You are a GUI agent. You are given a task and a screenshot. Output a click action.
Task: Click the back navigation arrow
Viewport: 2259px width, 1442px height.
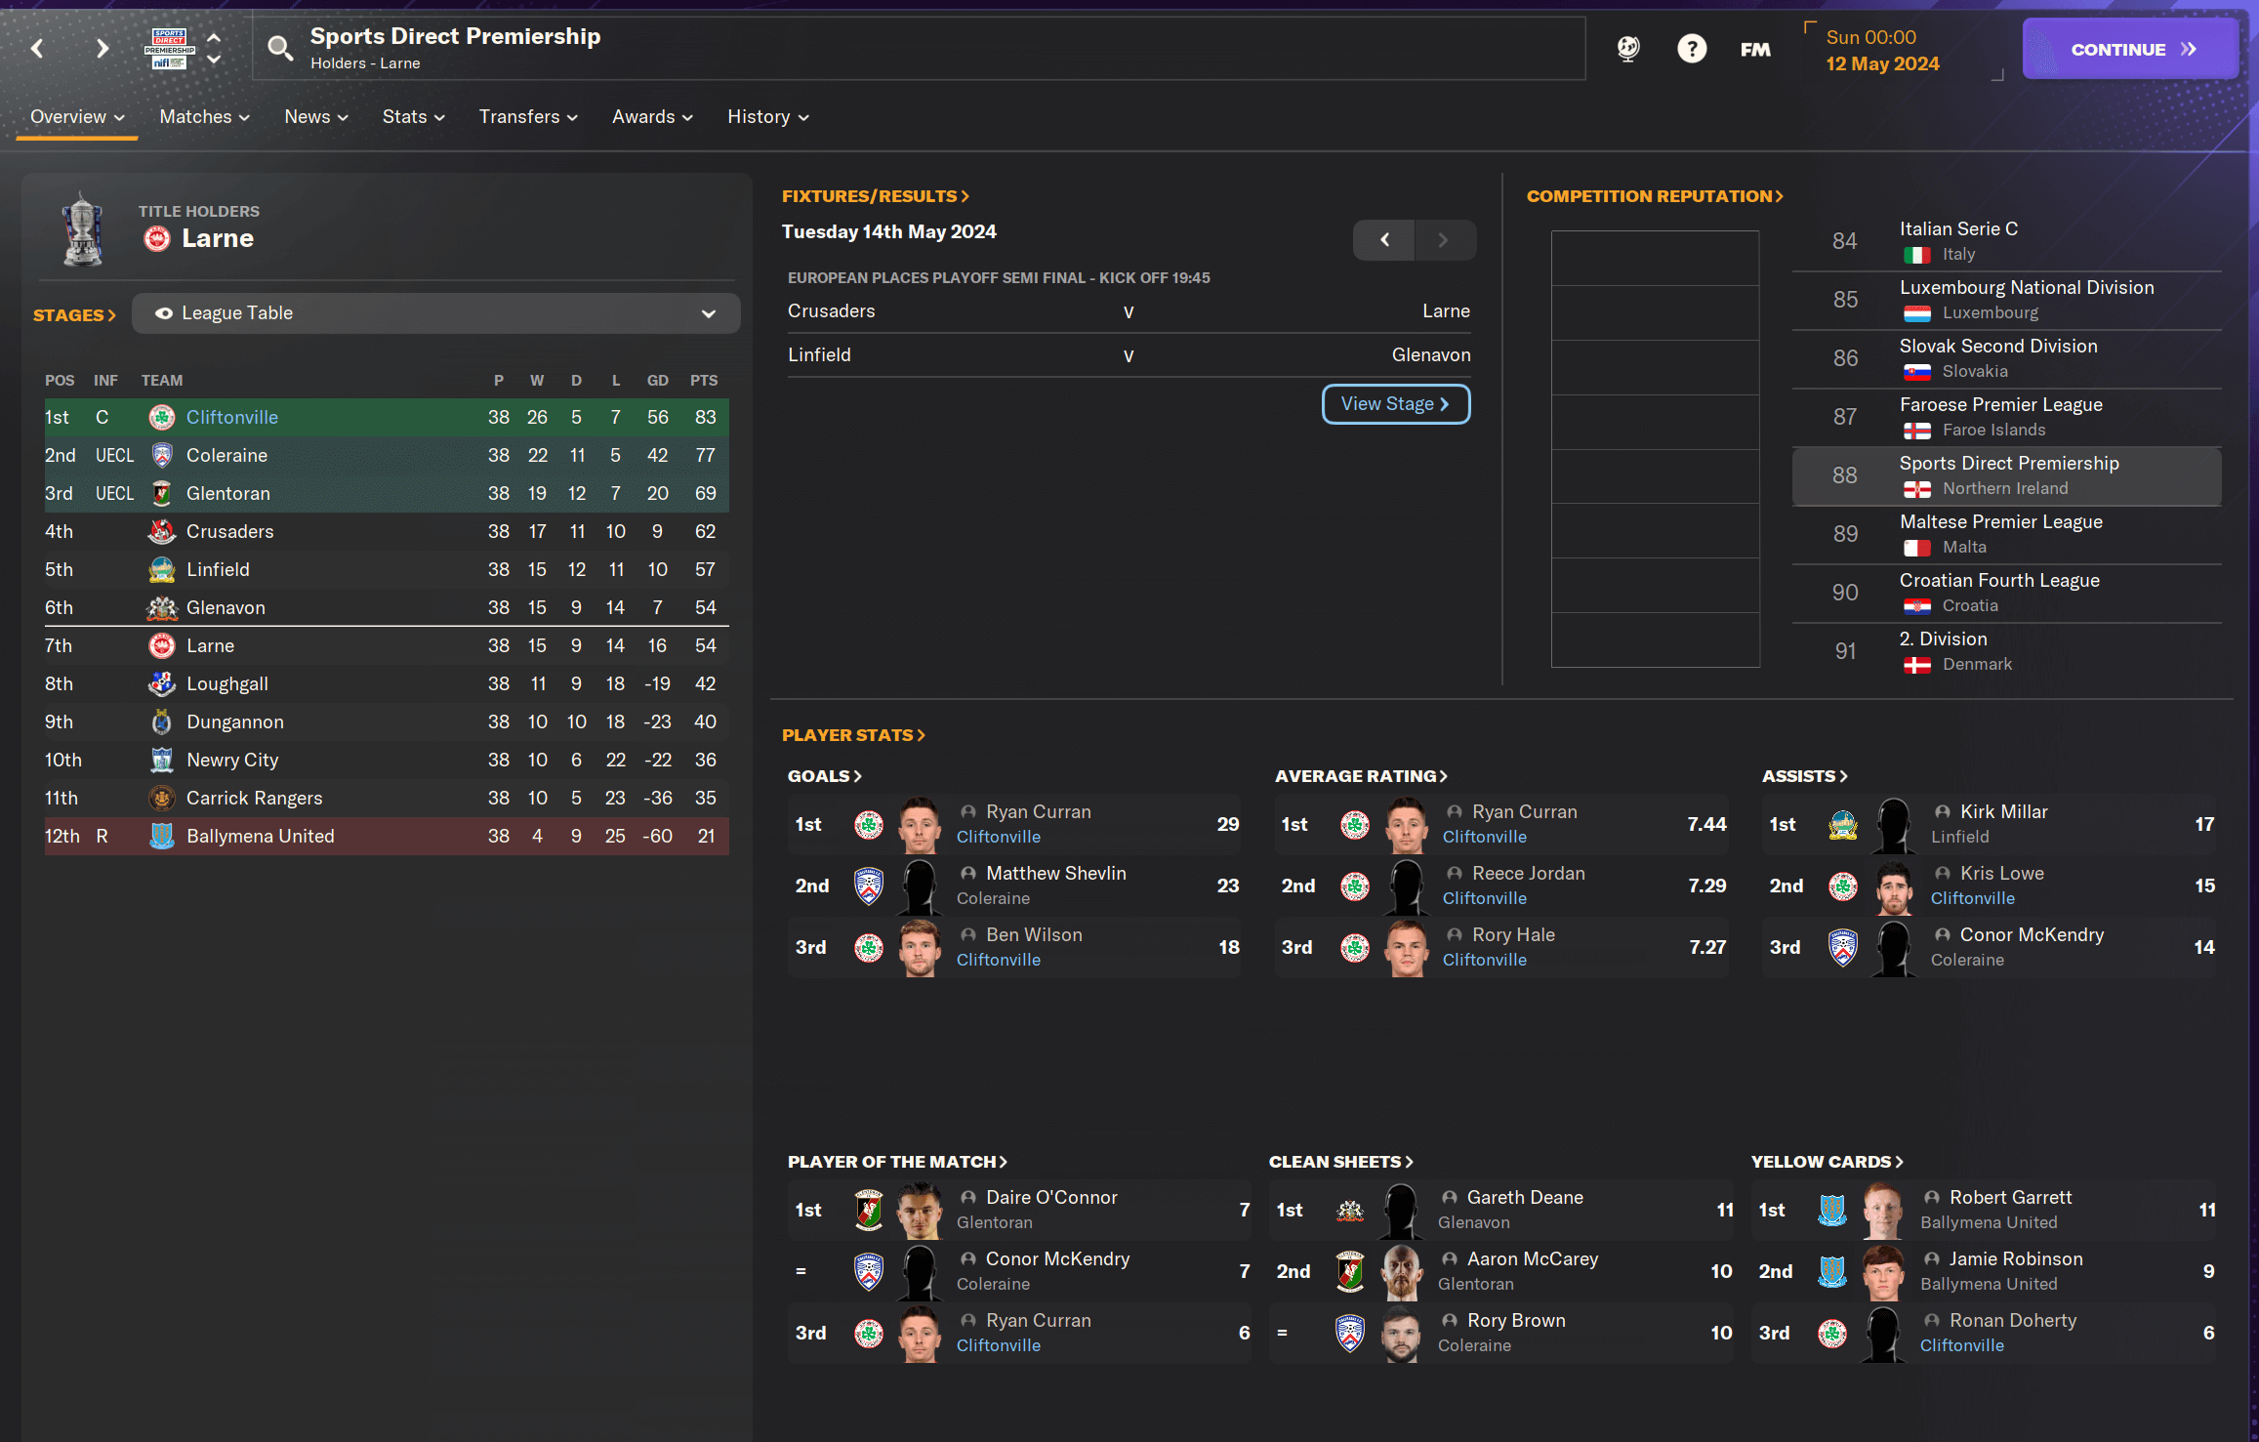38,48
